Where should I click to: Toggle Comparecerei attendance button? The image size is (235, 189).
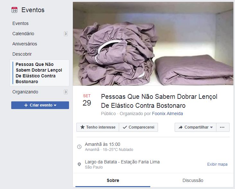tap(138, 127)
